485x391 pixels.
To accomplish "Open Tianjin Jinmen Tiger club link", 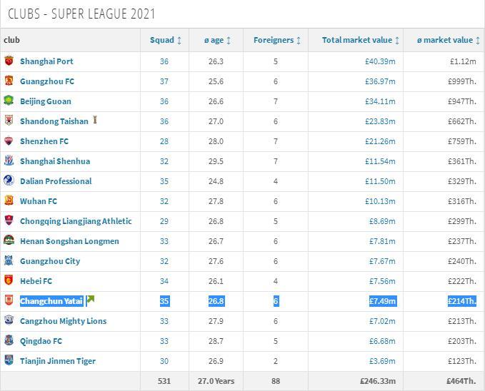I will 58,361.
